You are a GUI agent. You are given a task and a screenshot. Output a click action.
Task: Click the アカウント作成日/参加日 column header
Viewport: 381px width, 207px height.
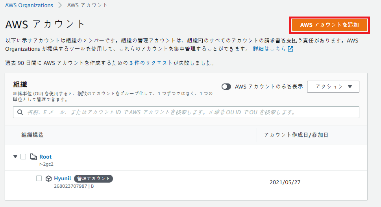[x=296, y=135]
